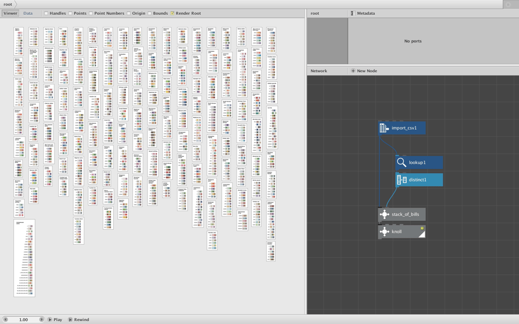The height and width of the screenshot is (324, 519).
Task: Toggle the Point Numbers checkbox
Action: [x=91, y=13]
